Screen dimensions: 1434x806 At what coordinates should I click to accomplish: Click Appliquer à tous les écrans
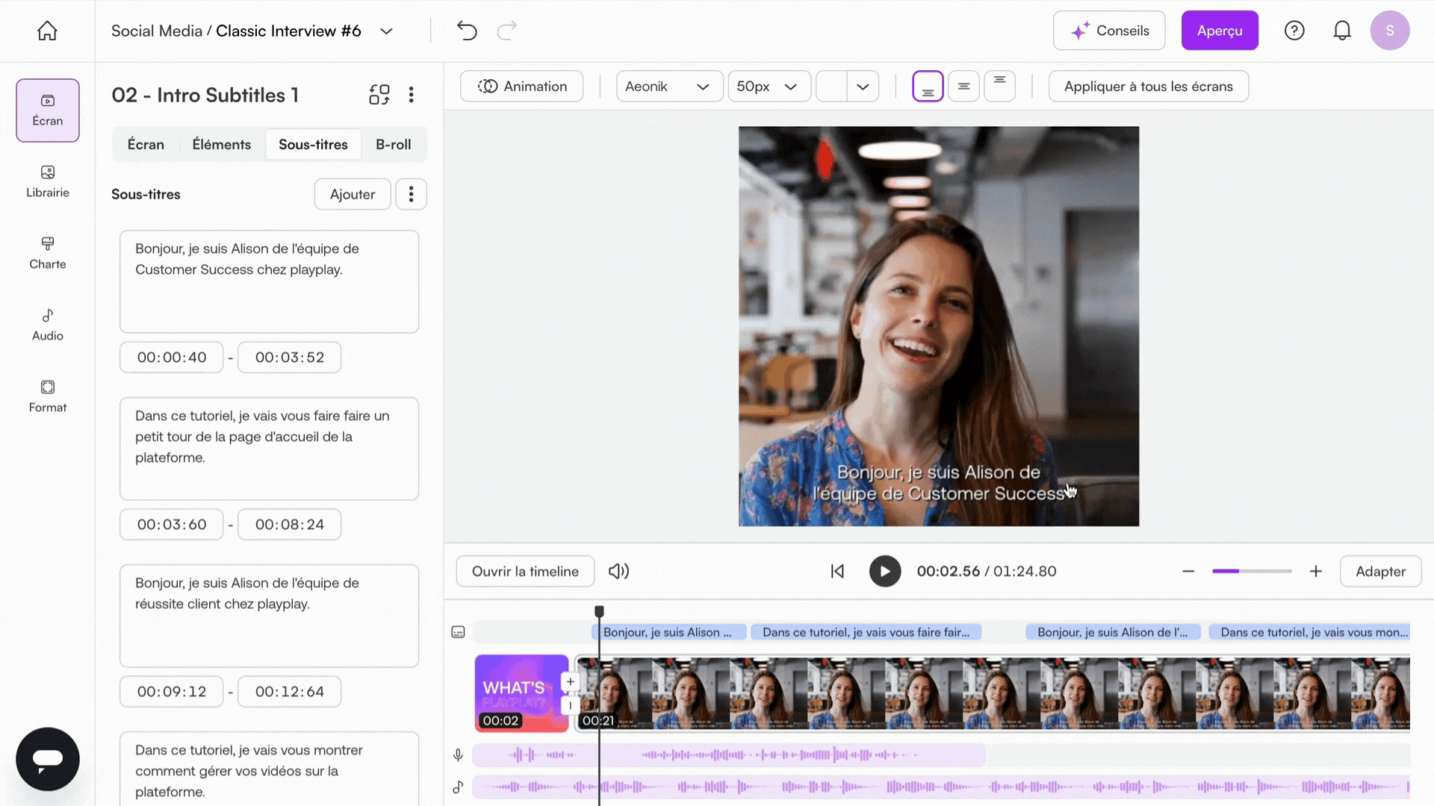click(1148, 87)
